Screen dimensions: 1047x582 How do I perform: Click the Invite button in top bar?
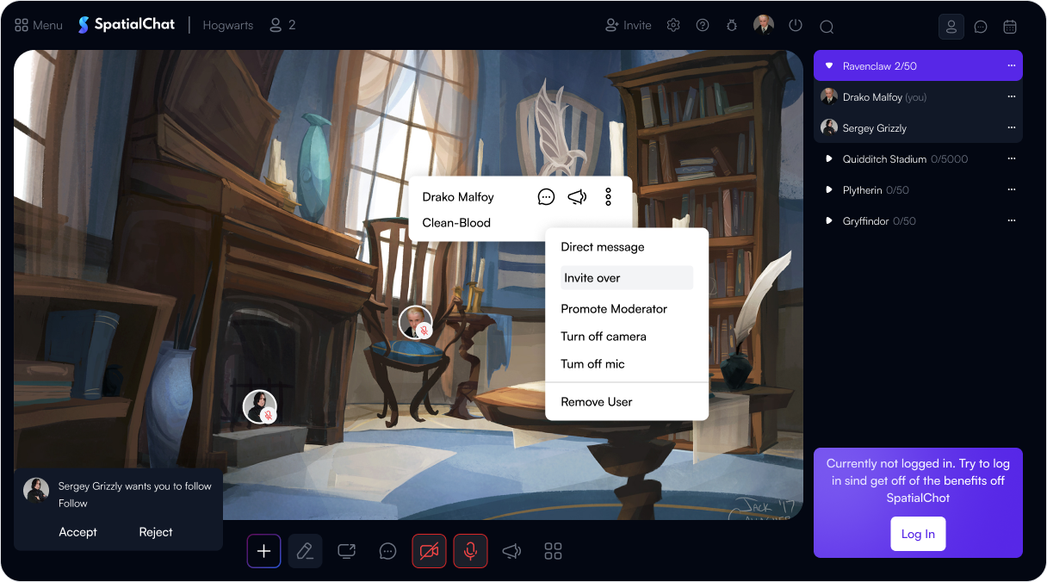click(x=629, y=25)
